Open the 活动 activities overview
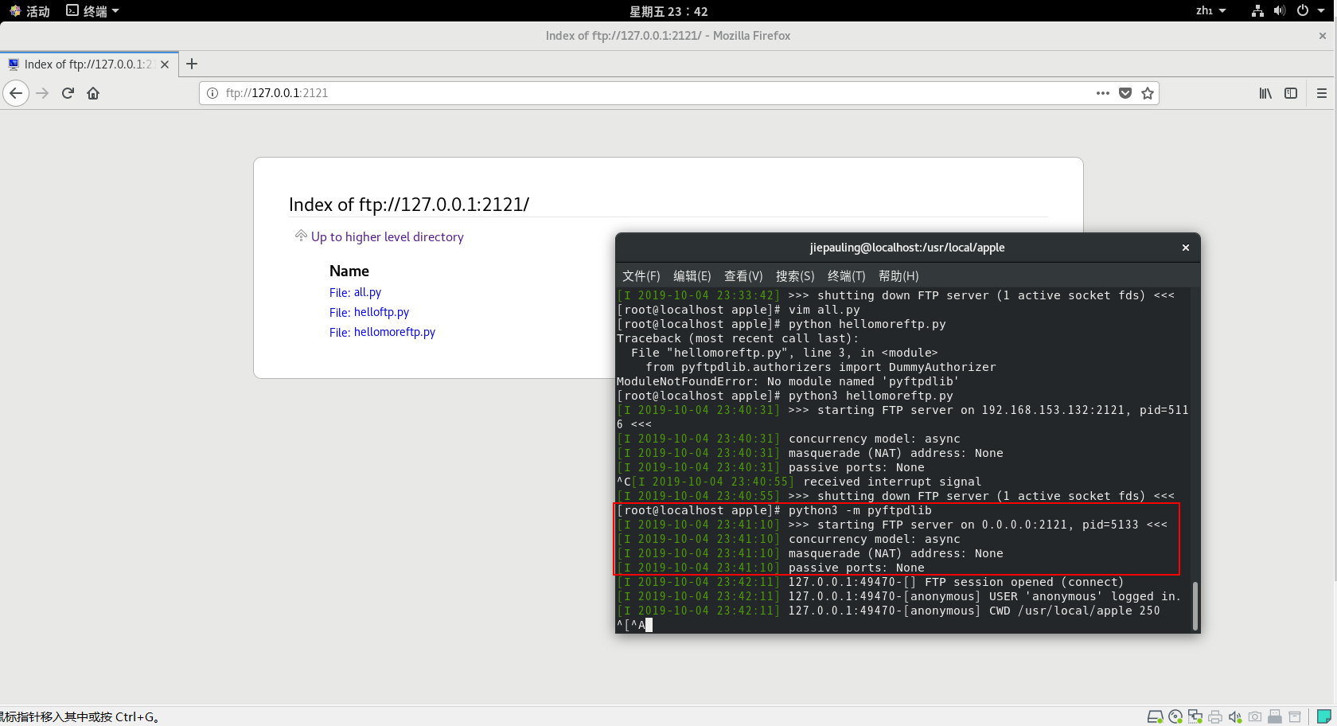 point(29,11)
